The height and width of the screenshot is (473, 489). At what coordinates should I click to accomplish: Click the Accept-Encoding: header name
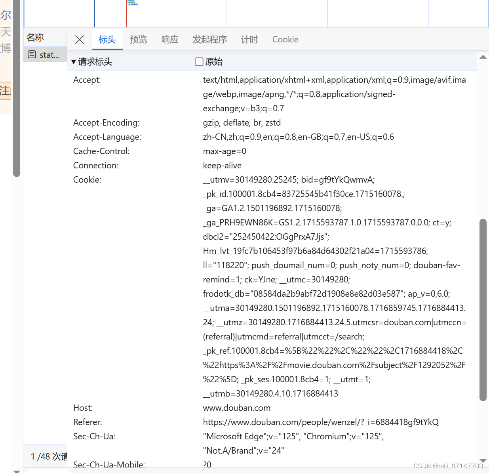pyautogui.click(x=107, y=123)
